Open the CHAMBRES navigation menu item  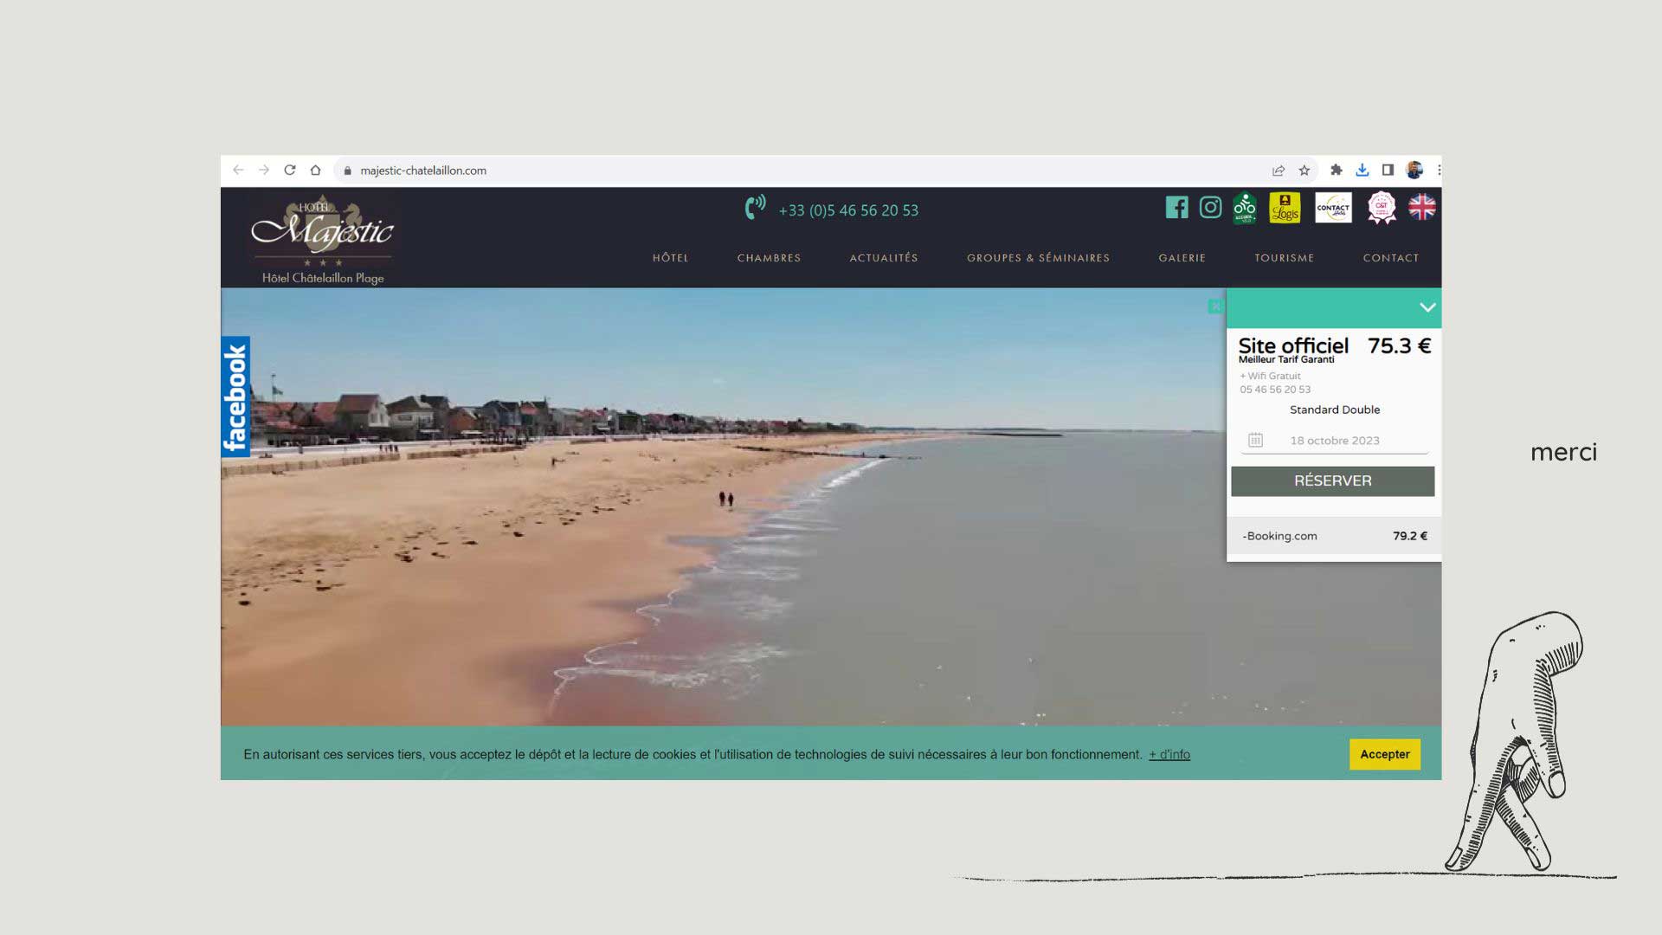click(x=770, y=258)
